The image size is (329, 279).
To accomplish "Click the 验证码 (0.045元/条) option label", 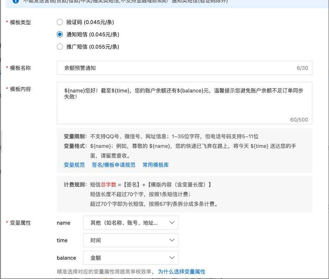I will pos(90,22).
